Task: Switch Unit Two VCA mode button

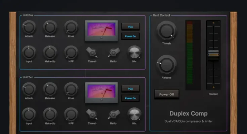Action: 130,88
